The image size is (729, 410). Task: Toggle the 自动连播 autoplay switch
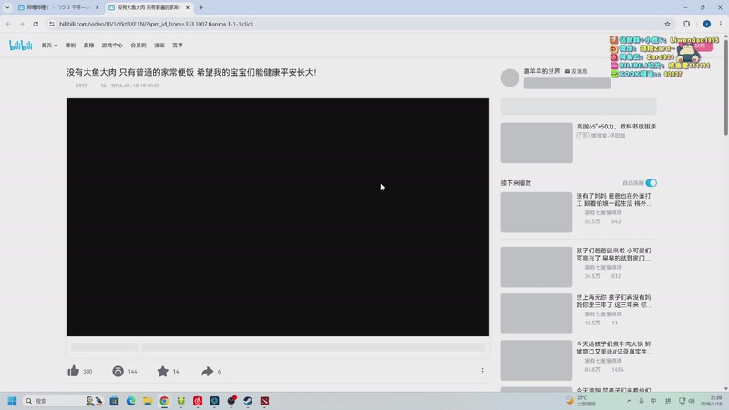[x=651, y=183]
